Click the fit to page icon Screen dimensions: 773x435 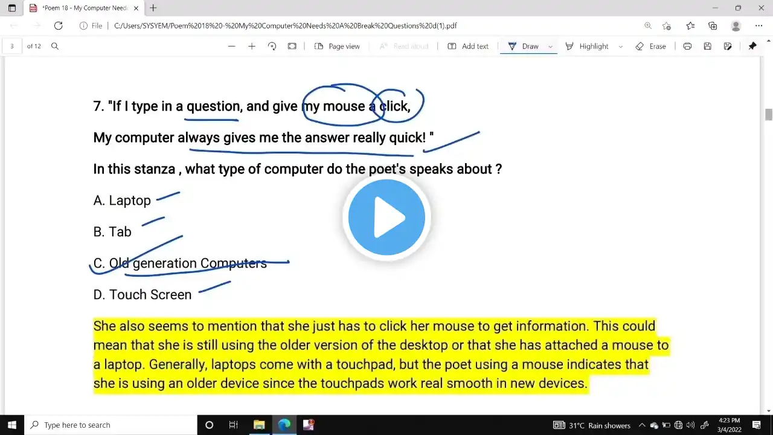tap(292, 47)
